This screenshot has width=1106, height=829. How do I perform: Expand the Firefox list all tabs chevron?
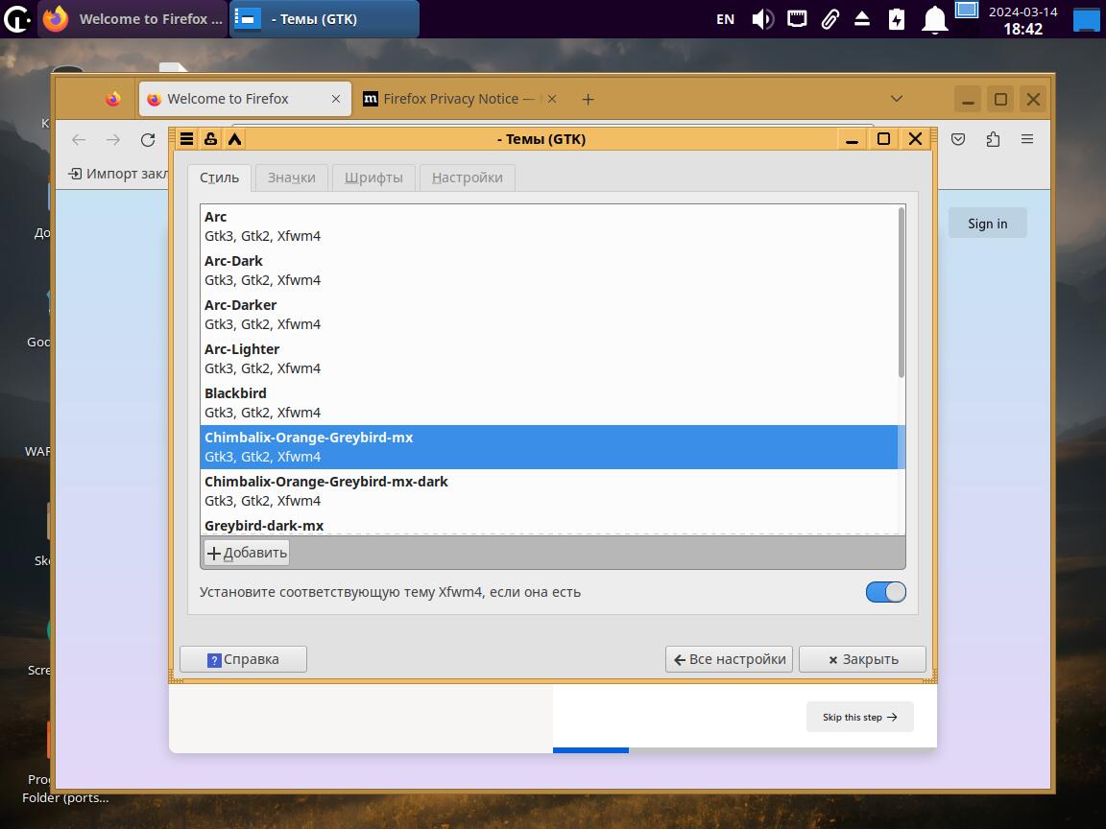(x=897, y=99)
